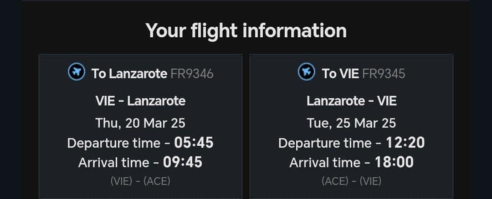
Task: Select the To Lanzarote heading
Action: (129, 74)
